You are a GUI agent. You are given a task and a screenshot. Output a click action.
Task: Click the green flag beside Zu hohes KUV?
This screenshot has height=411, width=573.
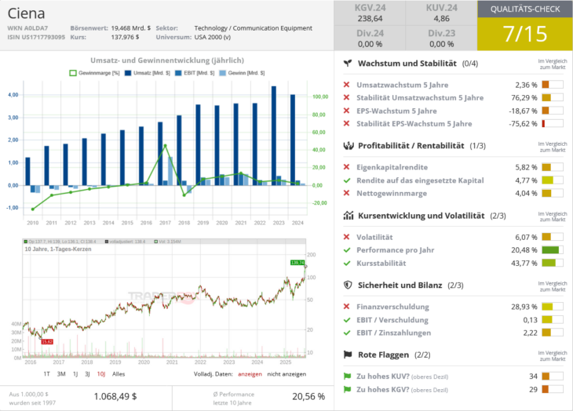coord(347,376)
